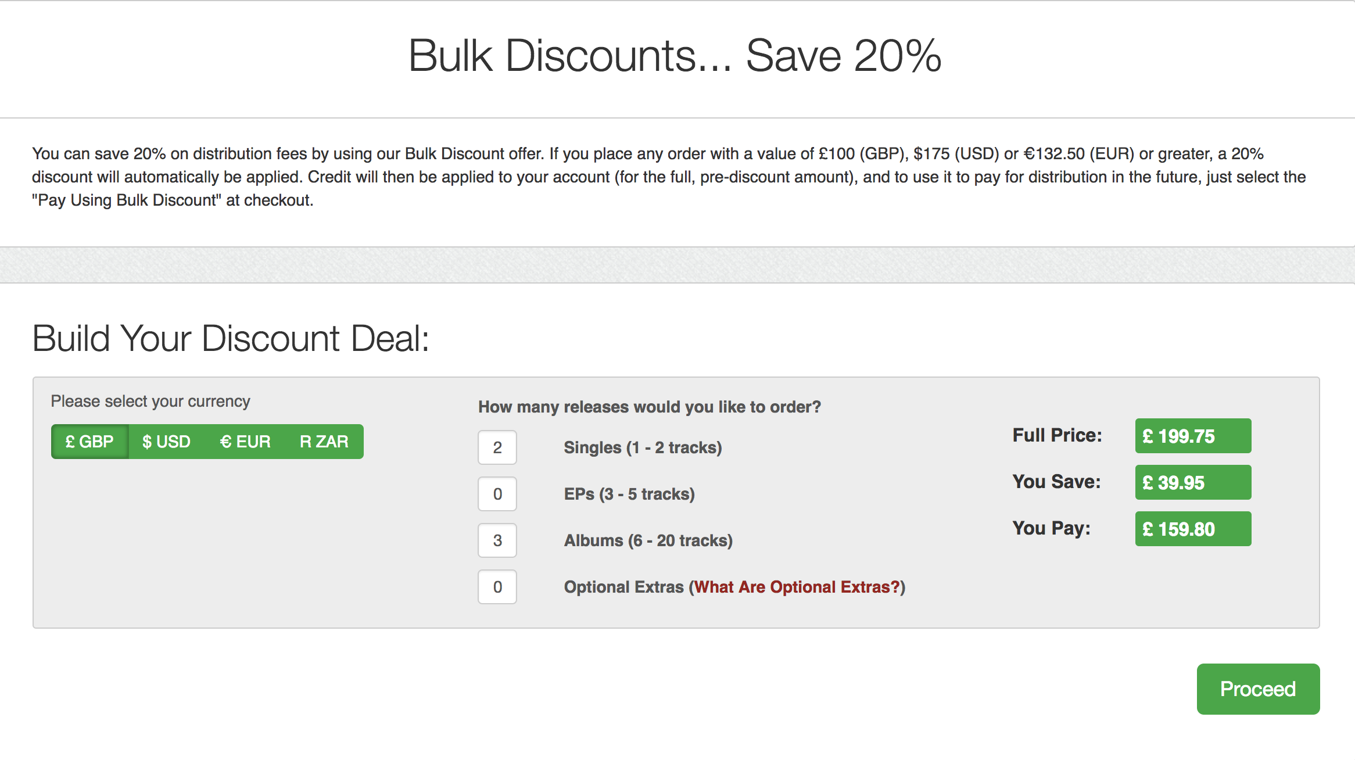Select the EPs quantity box
This screenshot has width=1355, height=760.
[497, 494]
